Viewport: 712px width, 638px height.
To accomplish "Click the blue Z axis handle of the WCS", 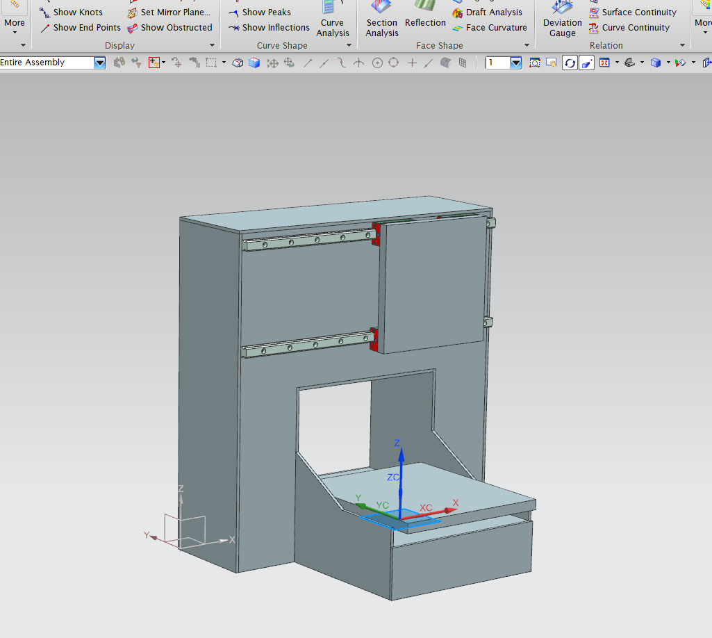I will tap(401, 455).
